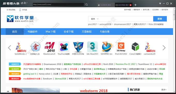This screenshot has width=176, height=94.
Task: Open 网易游戏平台 link
Action: click(x=67, y=74)
